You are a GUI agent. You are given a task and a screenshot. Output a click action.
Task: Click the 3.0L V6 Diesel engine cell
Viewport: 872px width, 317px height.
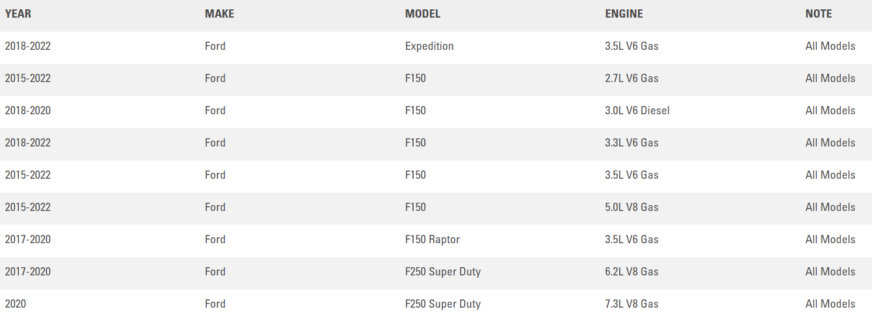click(637, 111)
